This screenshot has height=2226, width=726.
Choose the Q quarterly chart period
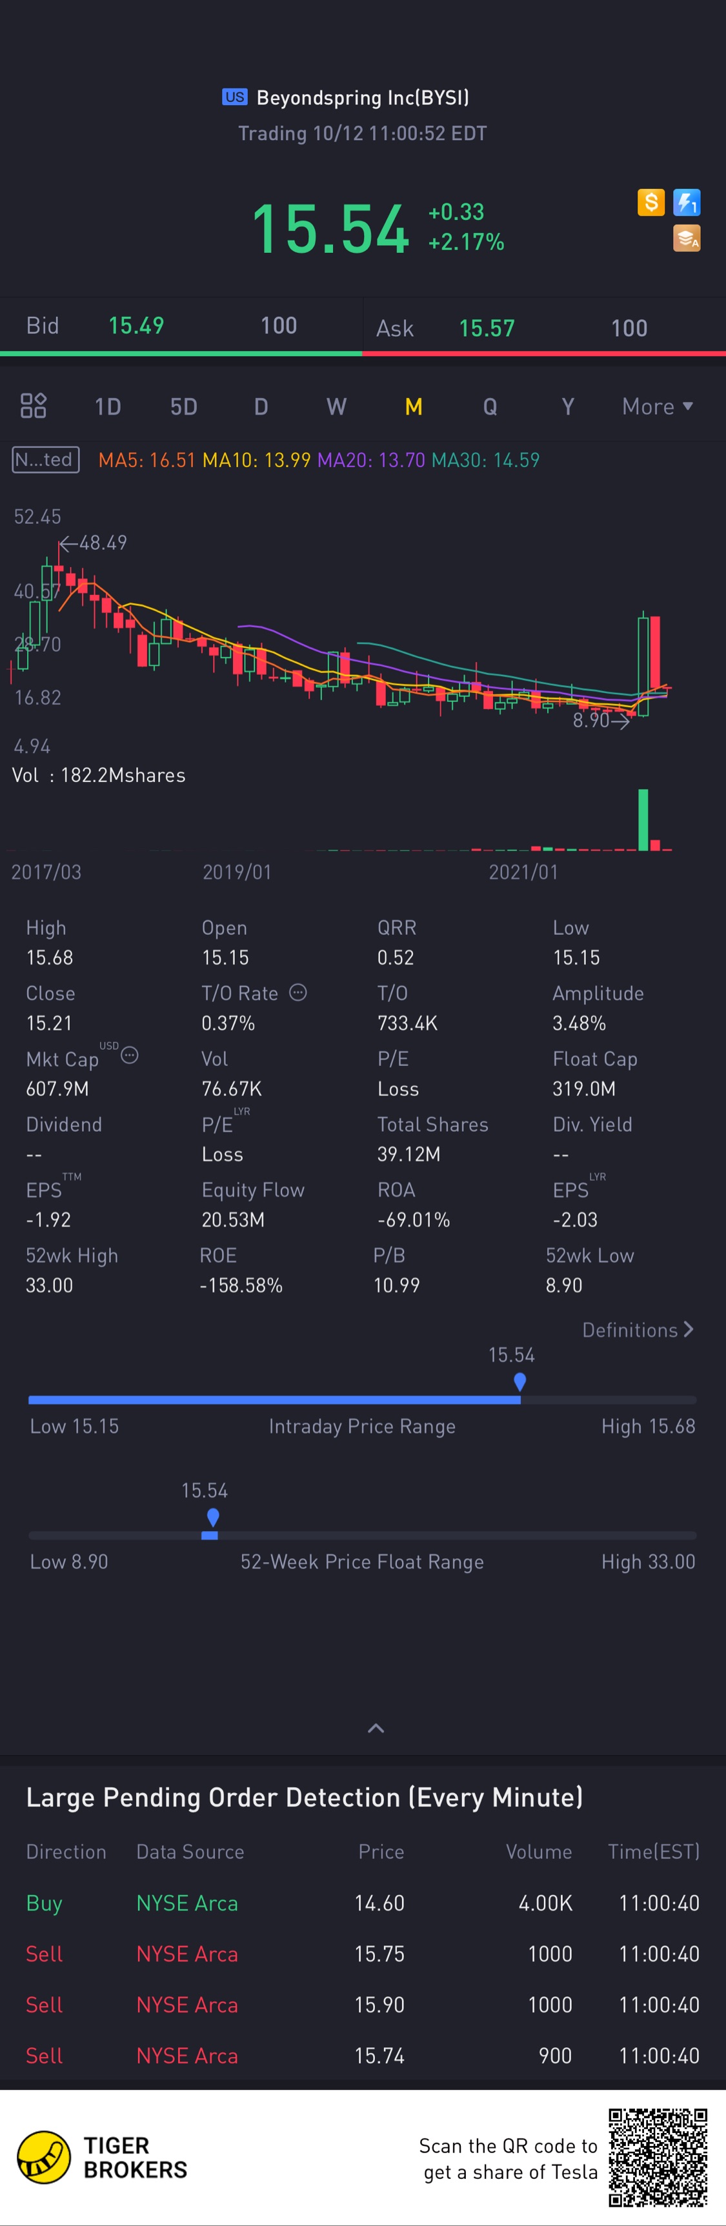[x=490, y=406]
